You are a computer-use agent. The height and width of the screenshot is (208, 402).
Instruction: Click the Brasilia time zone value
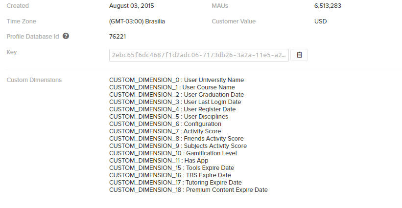[137, 21]
